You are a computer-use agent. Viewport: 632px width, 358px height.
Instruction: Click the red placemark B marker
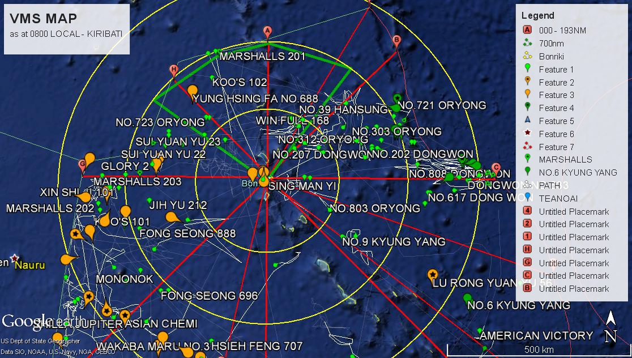pos(396,40)
